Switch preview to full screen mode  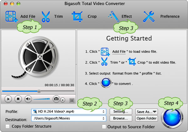[72, 100]
